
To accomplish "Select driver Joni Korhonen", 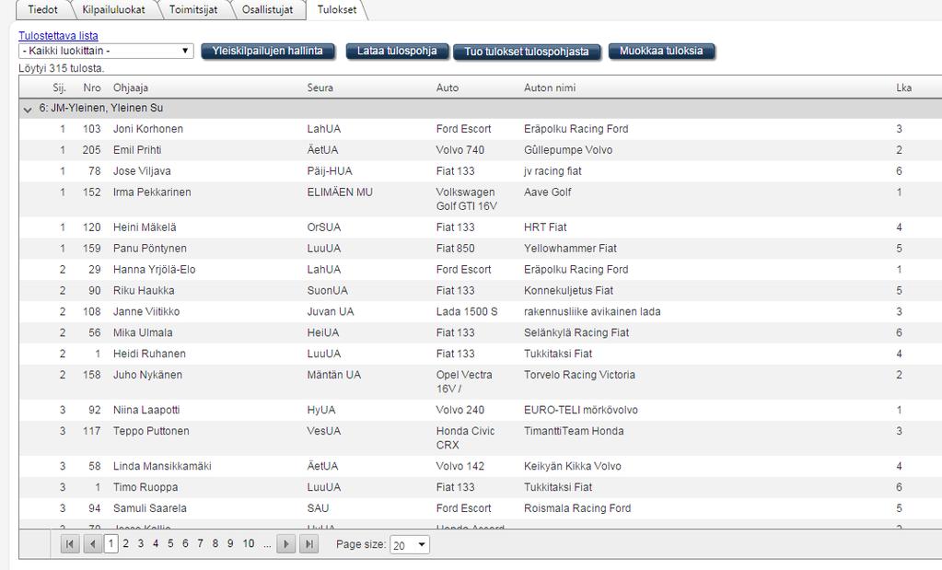I will tap(147, 129).
